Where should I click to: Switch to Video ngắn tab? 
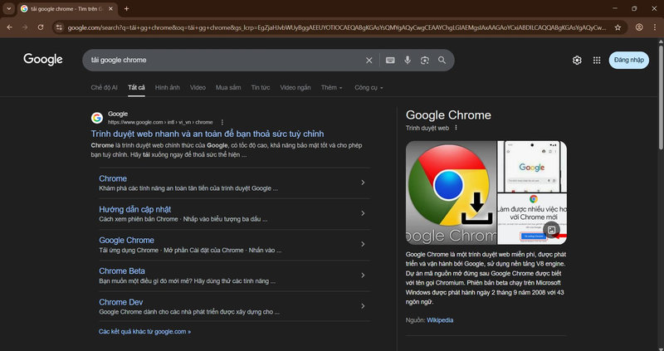(x=295, y=88)
